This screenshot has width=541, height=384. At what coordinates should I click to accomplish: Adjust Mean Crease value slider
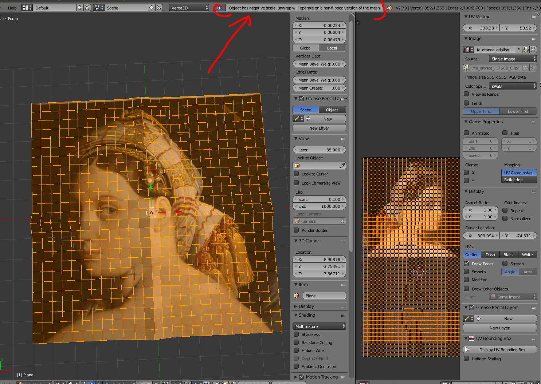click(x=319, y=88)
